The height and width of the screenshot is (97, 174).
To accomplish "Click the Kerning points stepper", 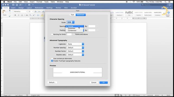I will point(73,34).
